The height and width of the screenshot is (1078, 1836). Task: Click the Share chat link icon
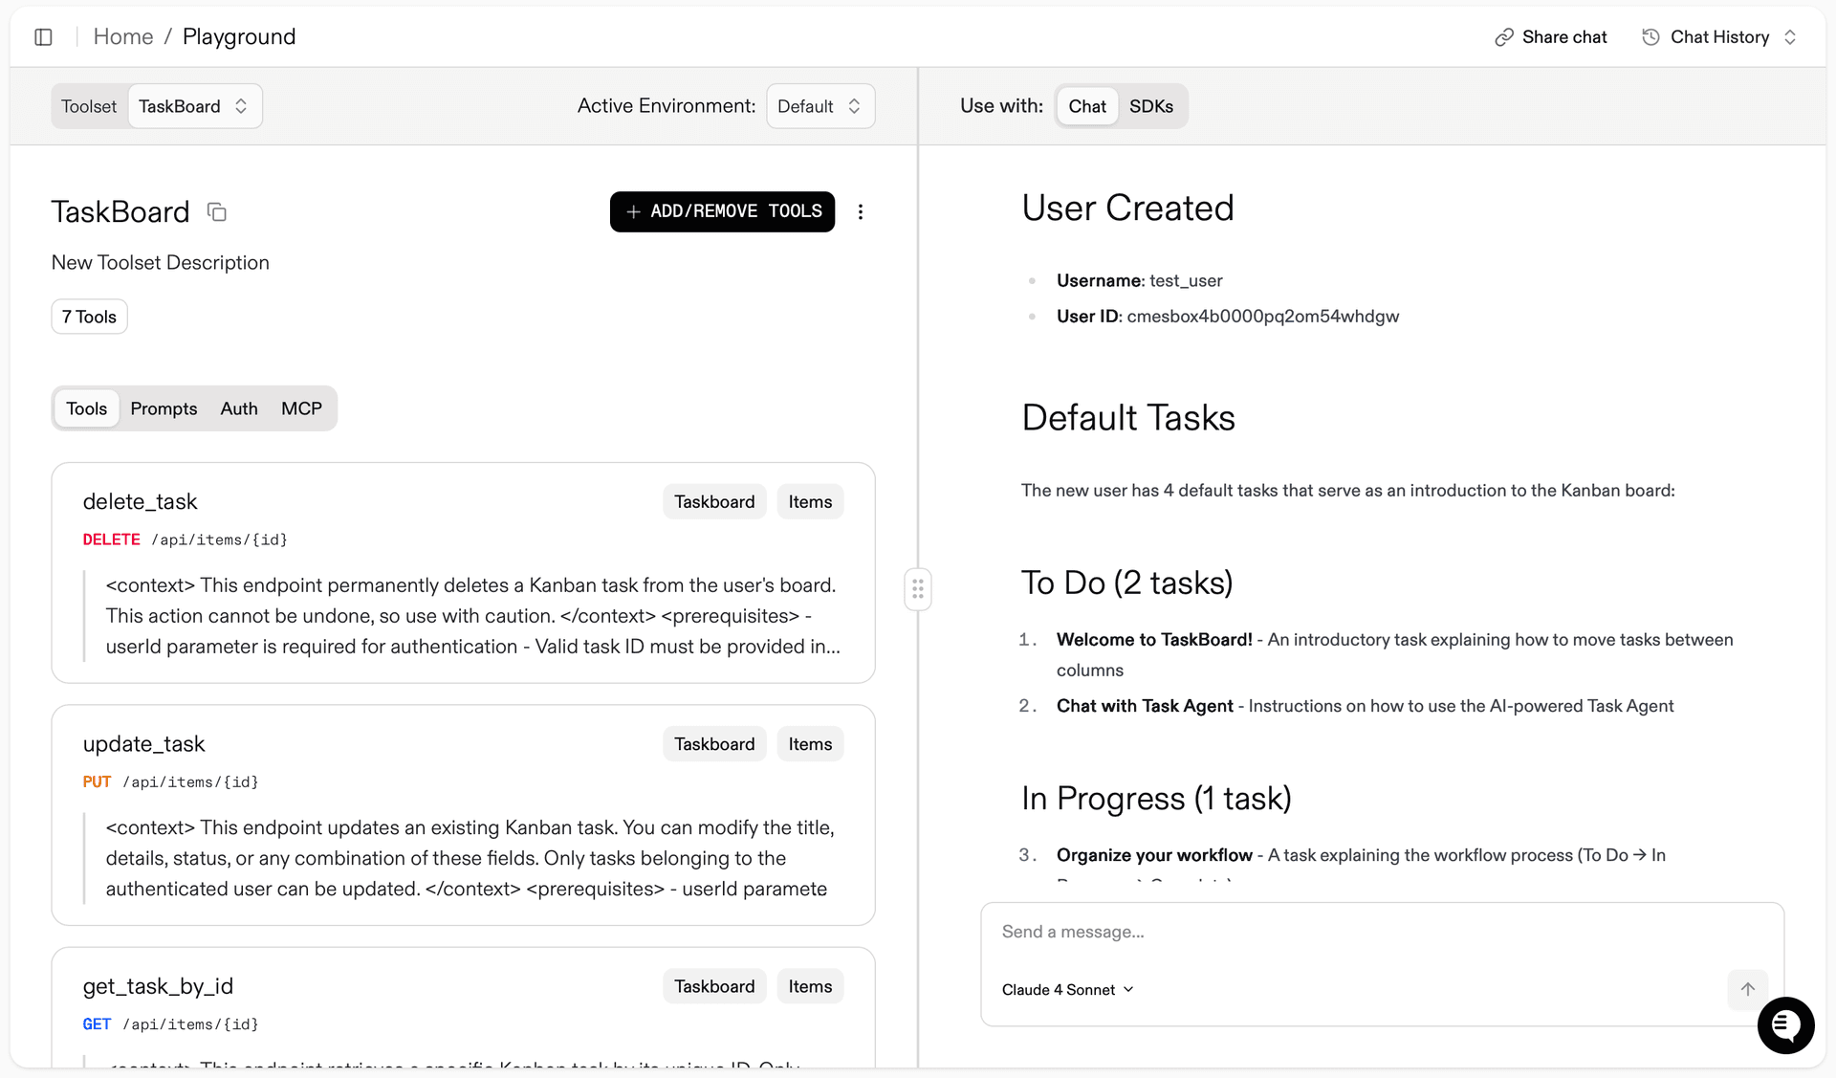pos(1502,36)
